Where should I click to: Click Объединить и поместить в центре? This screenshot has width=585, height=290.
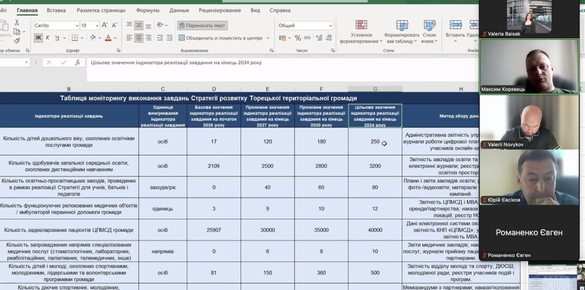click(x=221, y=37)
